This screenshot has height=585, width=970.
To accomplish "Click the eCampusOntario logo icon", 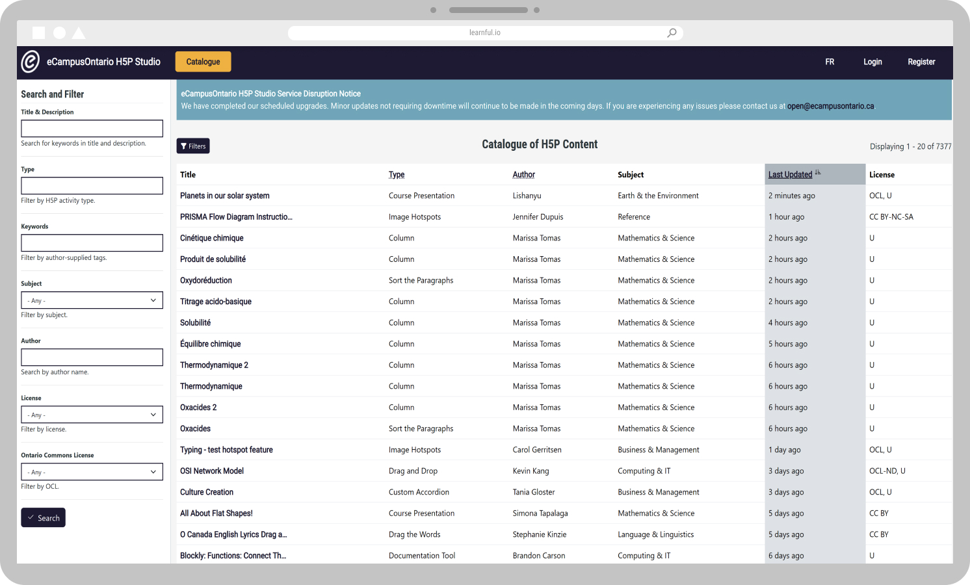I will [x=31, y=62].
